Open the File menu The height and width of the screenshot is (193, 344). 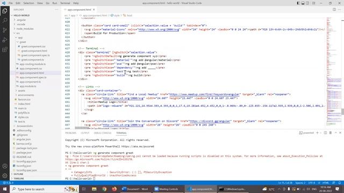click(x=11, y=3)
